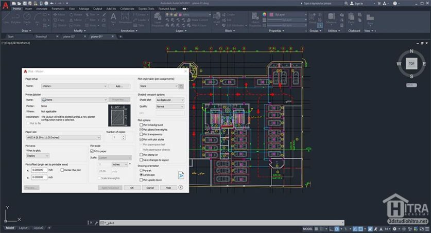Expand the What to plot dropdown

click(x=38, y=155)
